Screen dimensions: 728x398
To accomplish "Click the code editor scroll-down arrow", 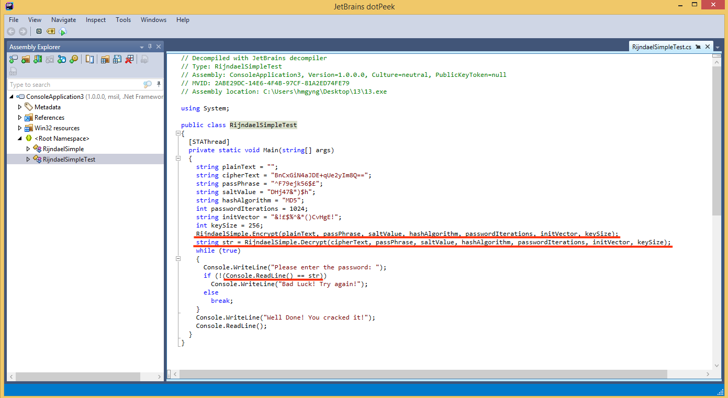I will pyautogui.click(x=717, y=366).
